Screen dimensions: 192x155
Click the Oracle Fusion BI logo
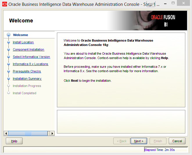click(163, 21)
